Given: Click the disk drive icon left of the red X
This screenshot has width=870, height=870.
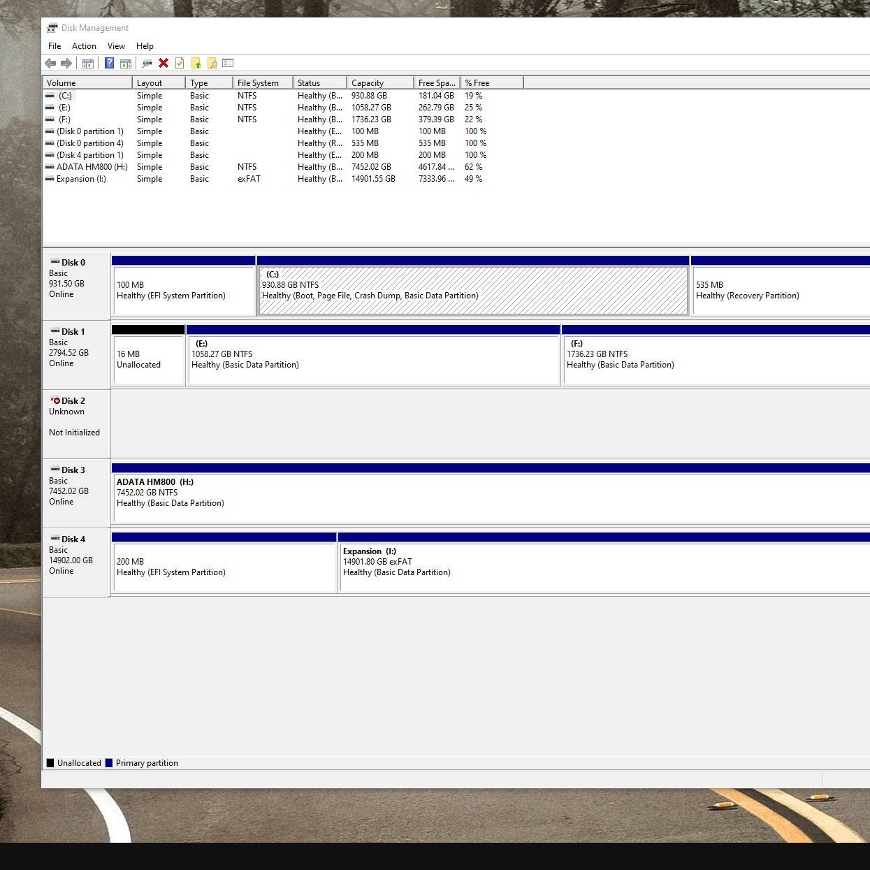Looking at the screenshot, I should tap(147, 64).
